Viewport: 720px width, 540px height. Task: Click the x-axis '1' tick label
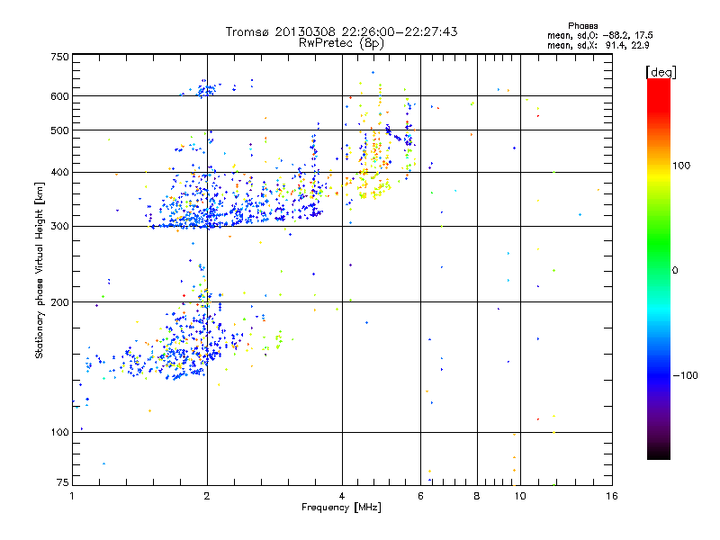coord(72,496)
